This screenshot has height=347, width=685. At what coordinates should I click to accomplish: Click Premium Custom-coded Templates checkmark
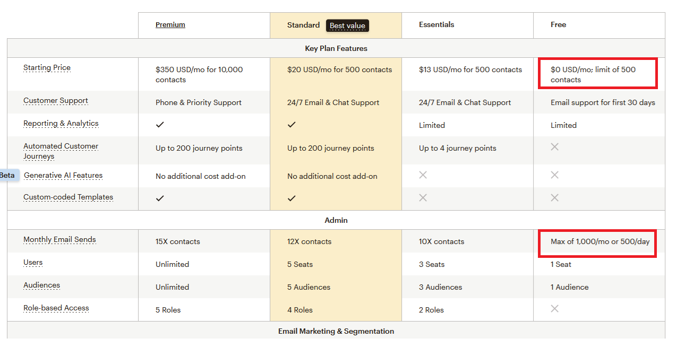tap(160, 198)
